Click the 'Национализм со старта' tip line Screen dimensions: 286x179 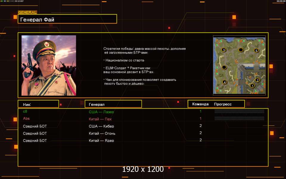124,60
